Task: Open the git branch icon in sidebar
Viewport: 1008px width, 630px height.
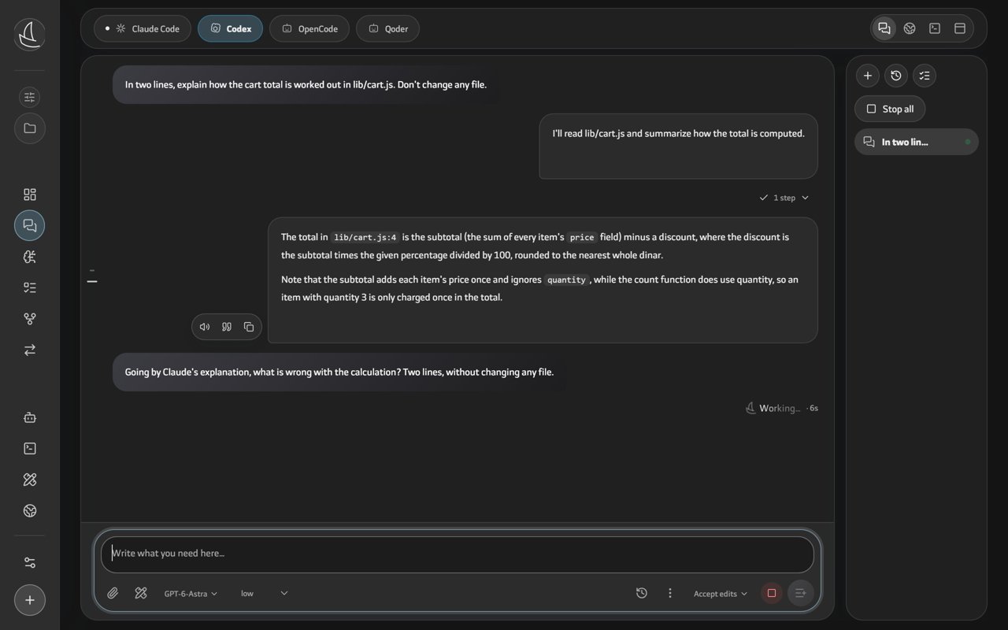Action: point(30,319)
